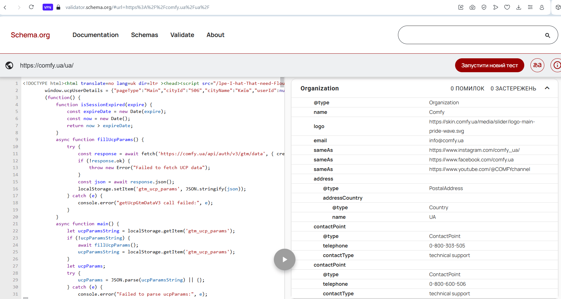This screenshot has width=561, height=299.
Task: Click the edit/note icon in browser toolbar
Action: point(461,7)
